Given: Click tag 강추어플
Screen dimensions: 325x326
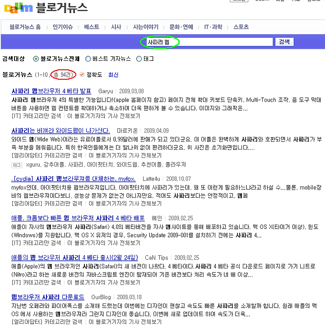Looking at the screenshot, I should tap(54, 165).
